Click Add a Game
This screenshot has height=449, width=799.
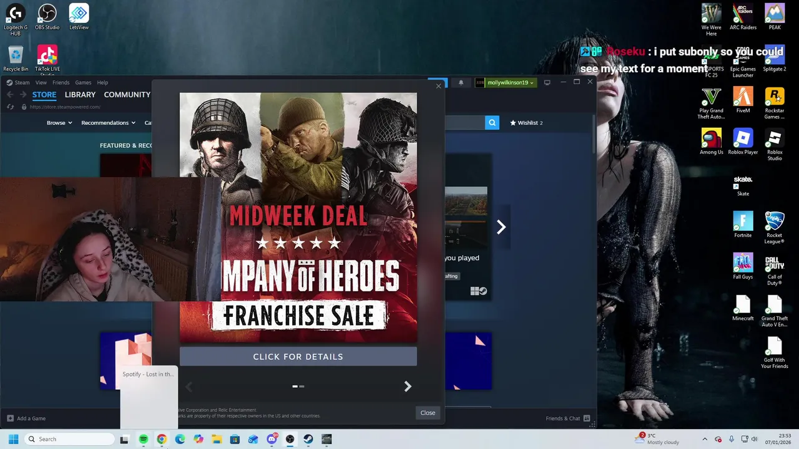[26, 418]
